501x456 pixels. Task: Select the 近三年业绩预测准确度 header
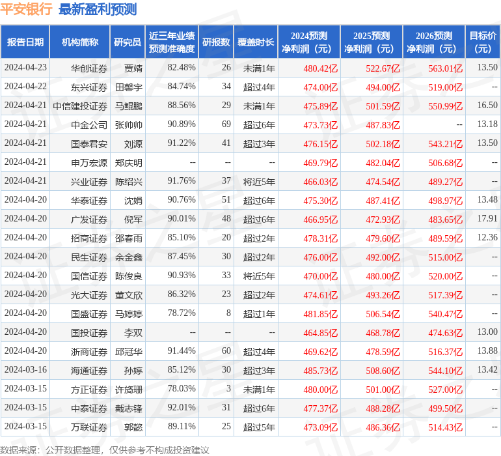[x=172, y=42]
